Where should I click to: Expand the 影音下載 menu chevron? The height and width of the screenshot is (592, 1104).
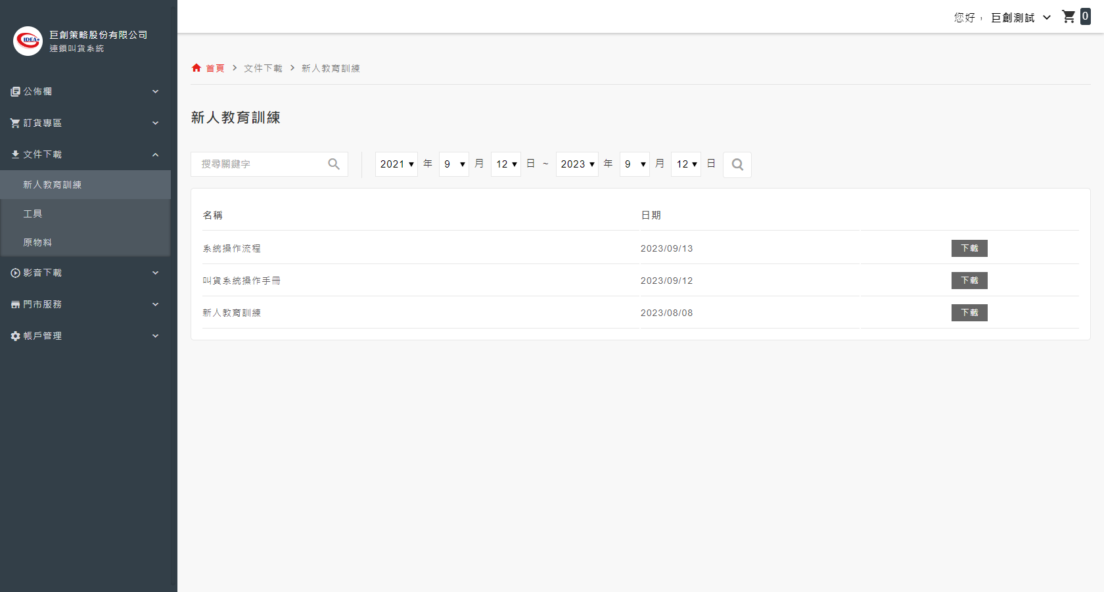[156, 273]
